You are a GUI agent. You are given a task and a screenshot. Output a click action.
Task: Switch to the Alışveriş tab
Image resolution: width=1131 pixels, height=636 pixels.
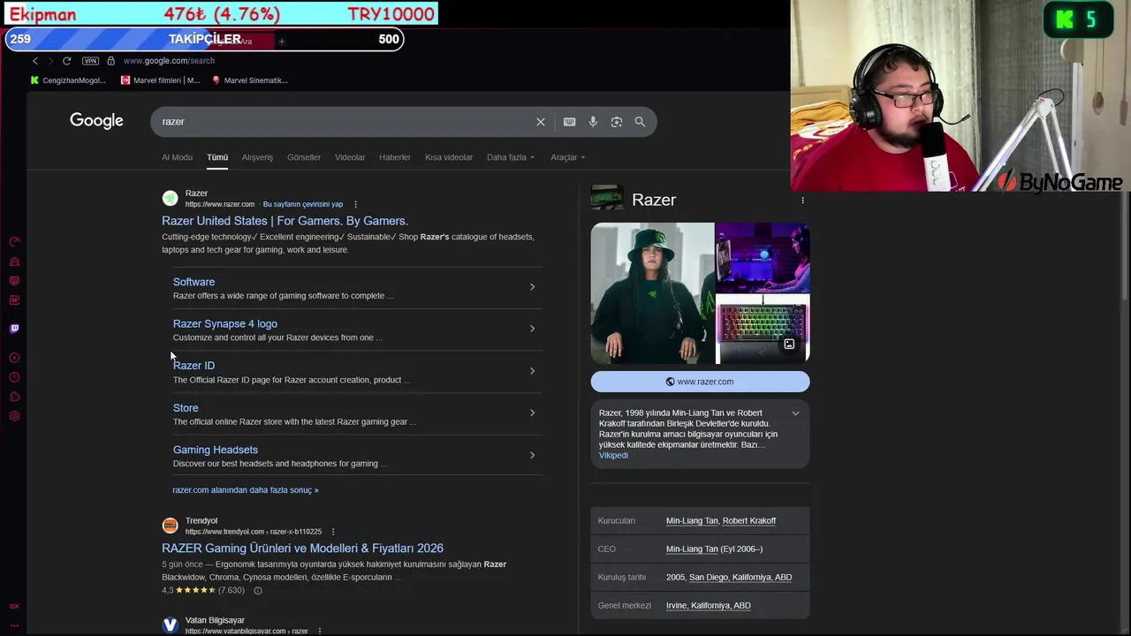point(257,157)
